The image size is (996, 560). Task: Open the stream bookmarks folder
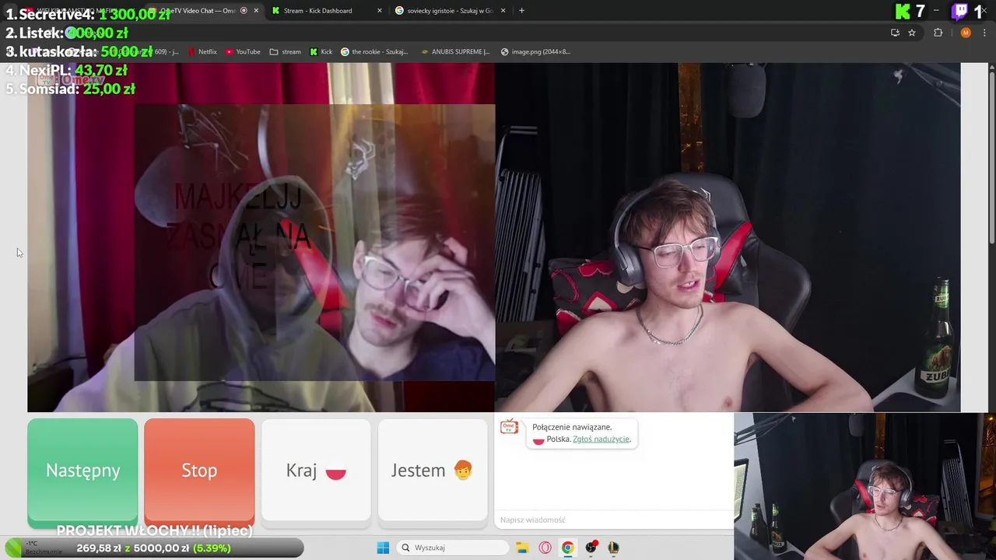[285, 52]
